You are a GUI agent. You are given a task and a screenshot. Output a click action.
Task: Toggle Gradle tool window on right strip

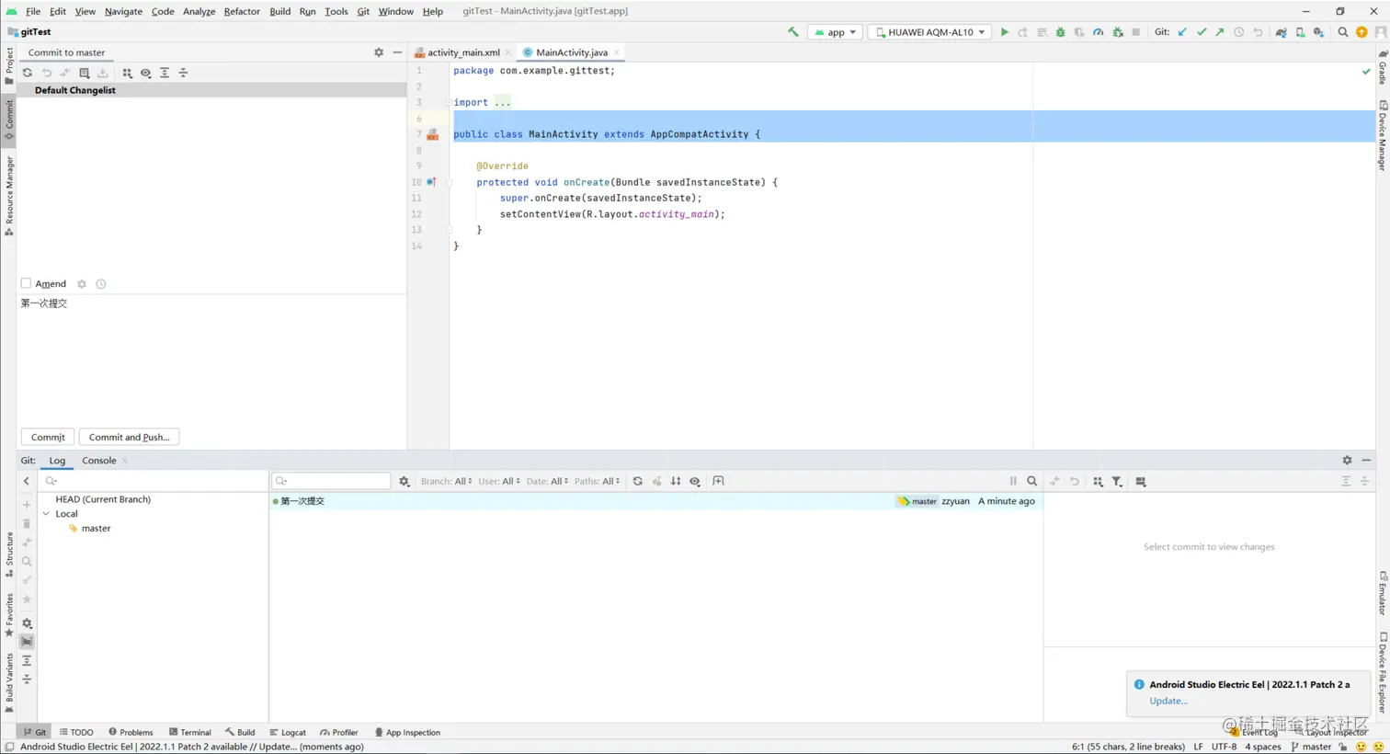(1382, 67)
